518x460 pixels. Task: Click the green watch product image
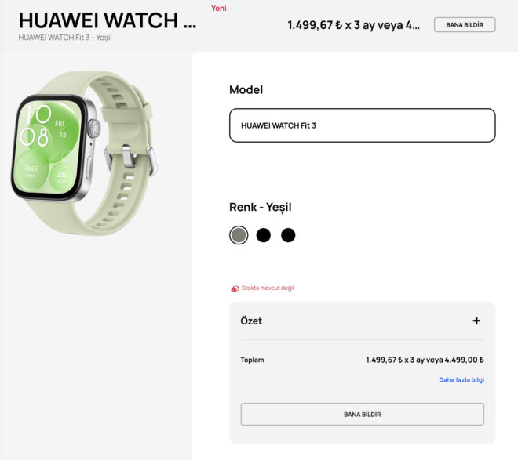(x=84, y=153)
